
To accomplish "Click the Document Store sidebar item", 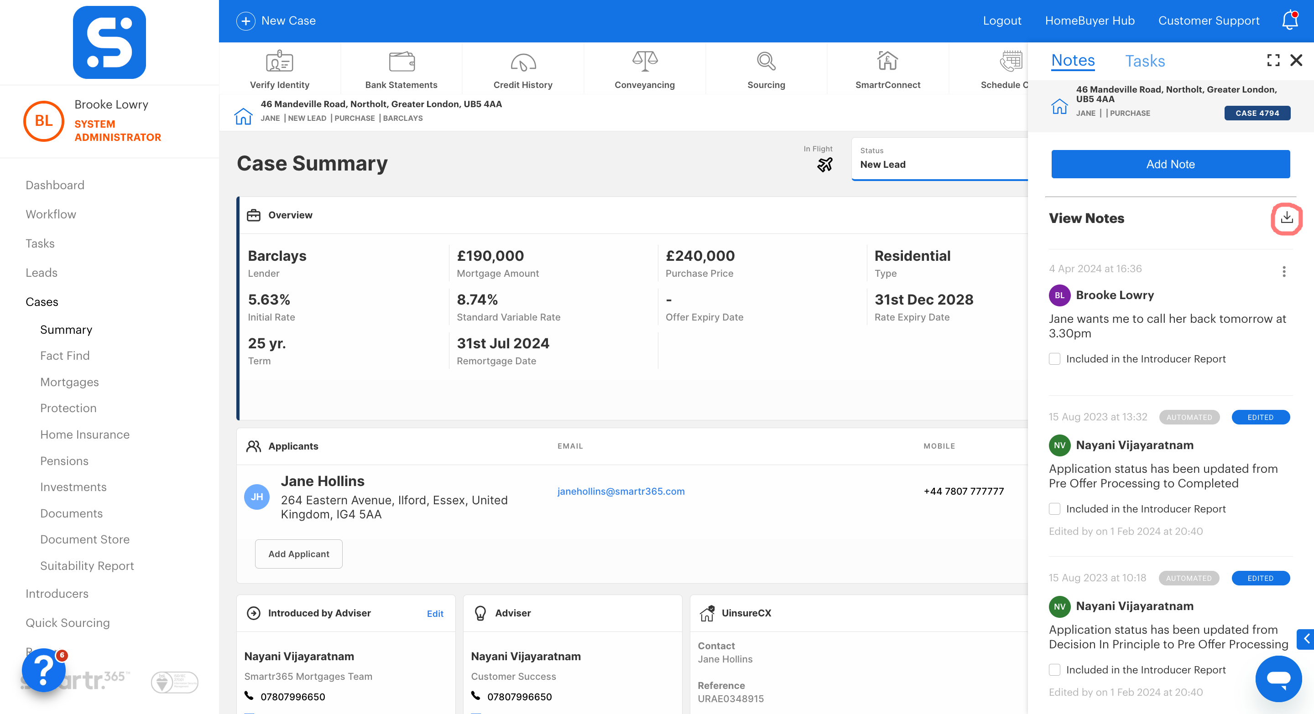I will [x=85, y=539].
